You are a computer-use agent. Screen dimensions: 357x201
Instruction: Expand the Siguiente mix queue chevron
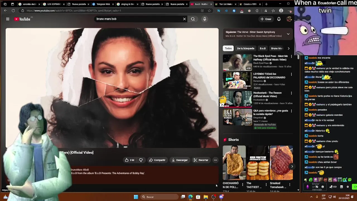[288, 34]
